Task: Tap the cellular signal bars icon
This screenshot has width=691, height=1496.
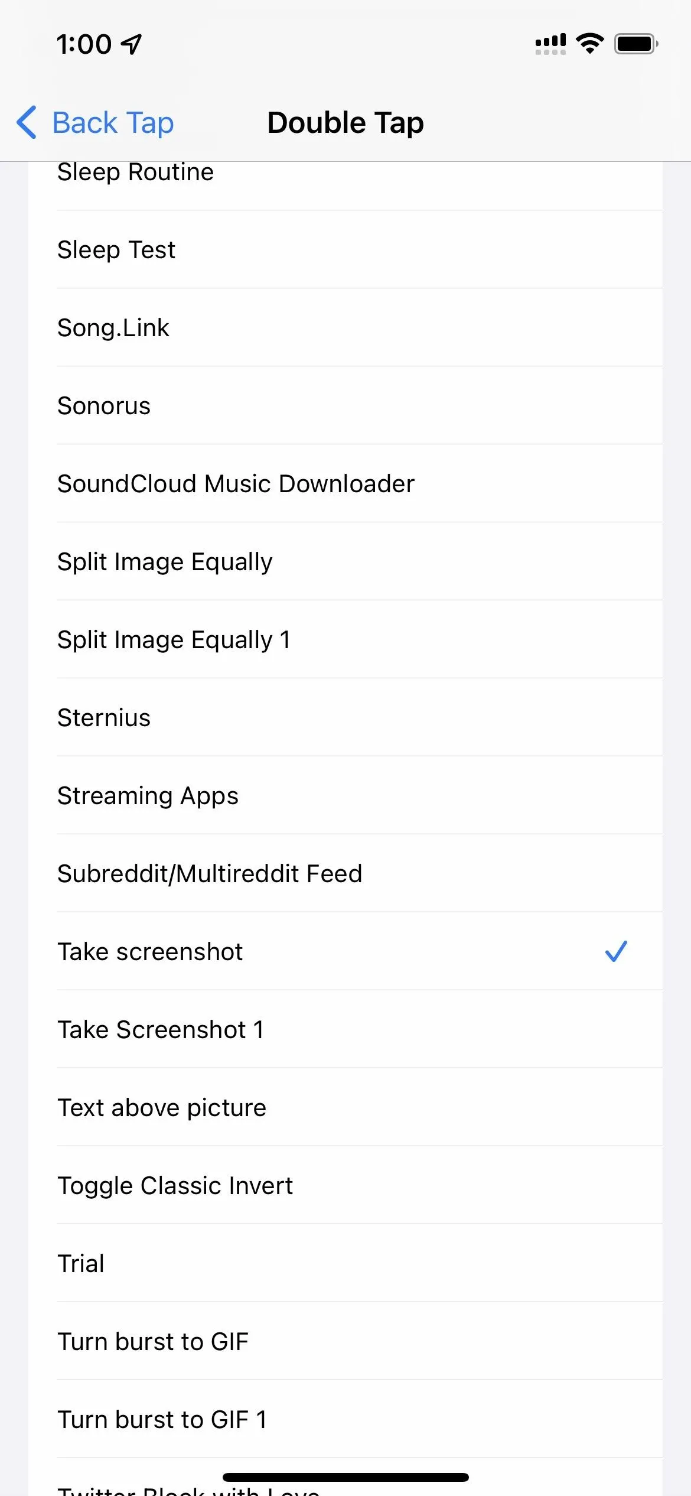Action: (x=550, y=44)
